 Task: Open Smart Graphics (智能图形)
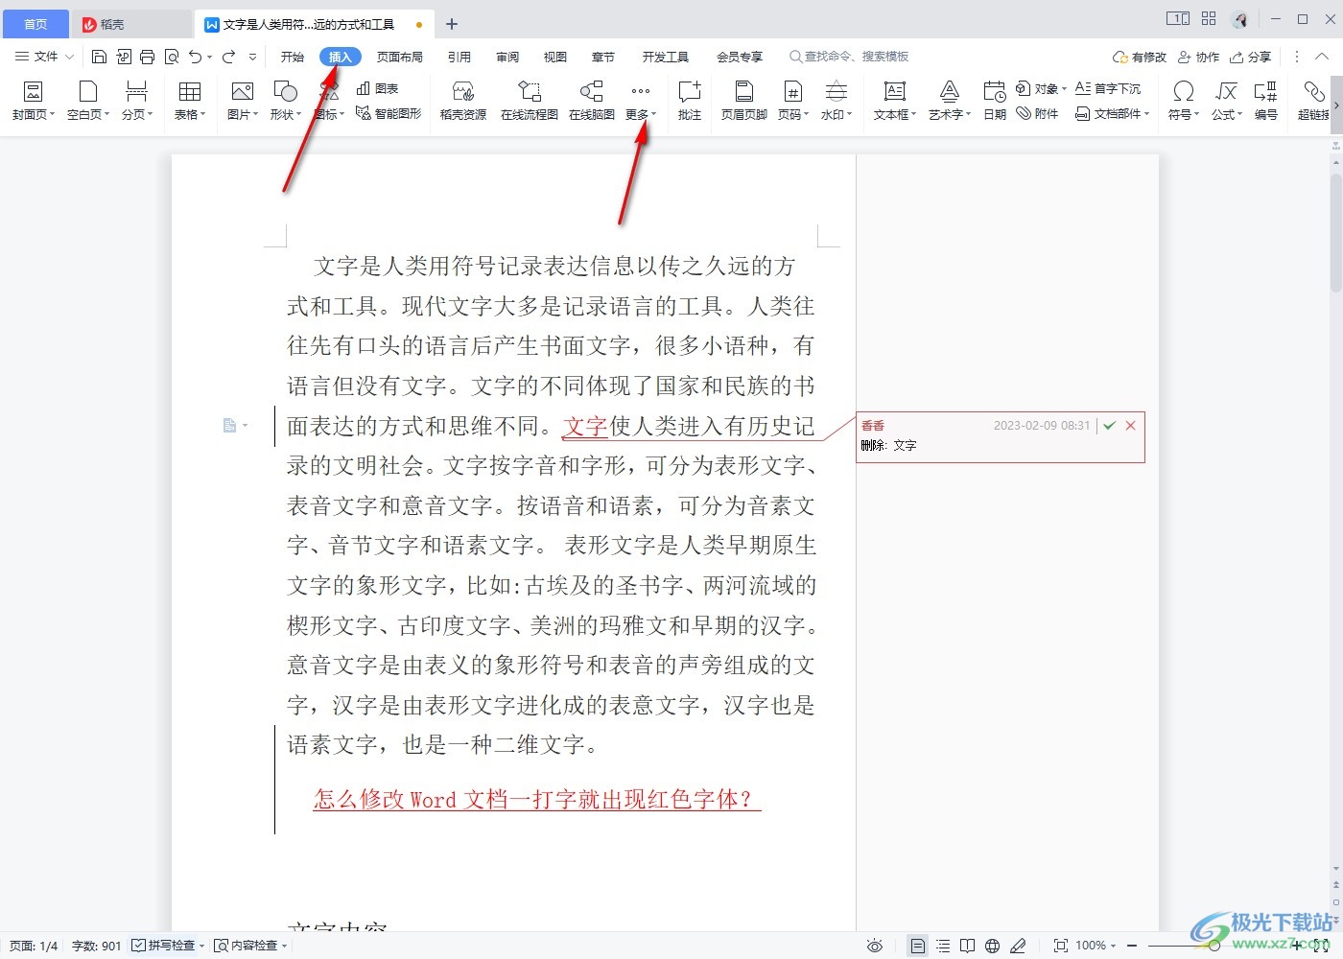[x=389, y=113]
